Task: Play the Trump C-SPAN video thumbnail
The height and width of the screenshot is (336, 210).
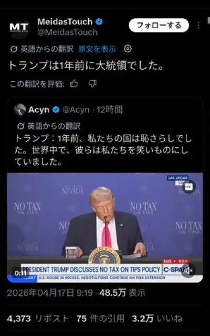Action: 105,227
